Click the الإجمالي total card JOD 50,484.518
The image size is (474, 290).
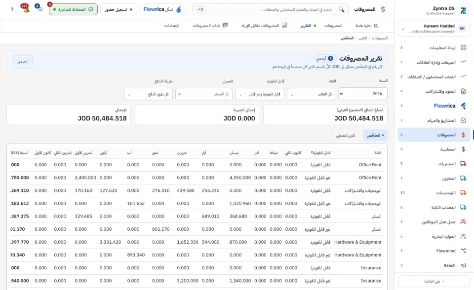pos(69,114)
